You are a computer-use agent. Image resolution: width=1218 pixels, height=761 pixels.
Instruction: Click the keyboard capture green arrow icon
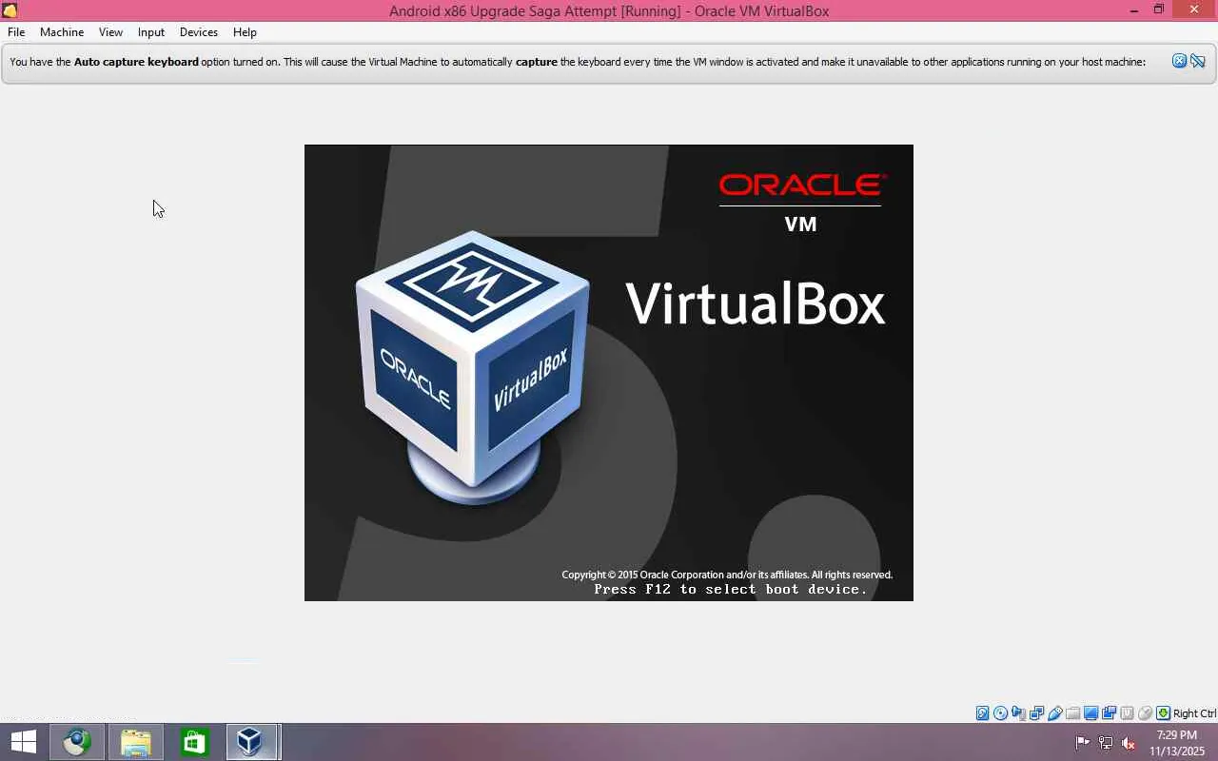pos(1163,713)
